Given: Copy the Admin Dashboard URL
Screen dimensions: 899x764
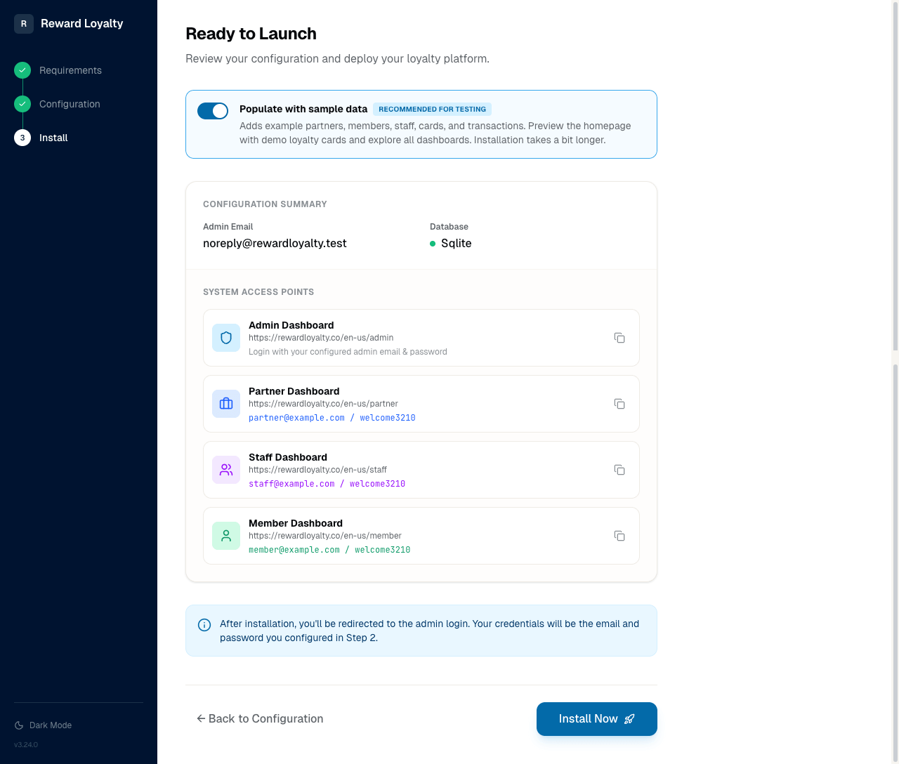Looking at the screenshot, I should [619, 338].
